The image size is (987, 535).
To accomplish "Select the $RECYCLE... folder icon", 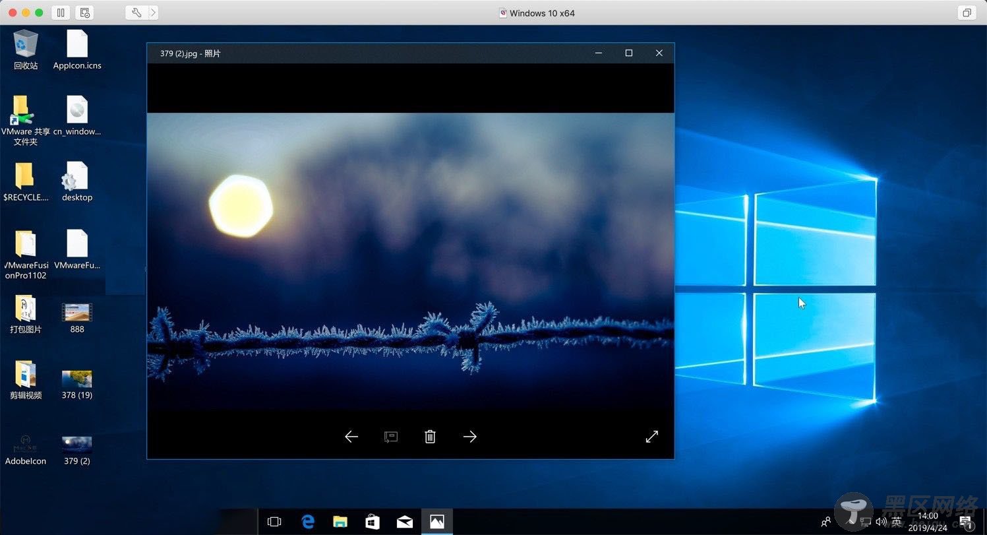I will [26, 181].
